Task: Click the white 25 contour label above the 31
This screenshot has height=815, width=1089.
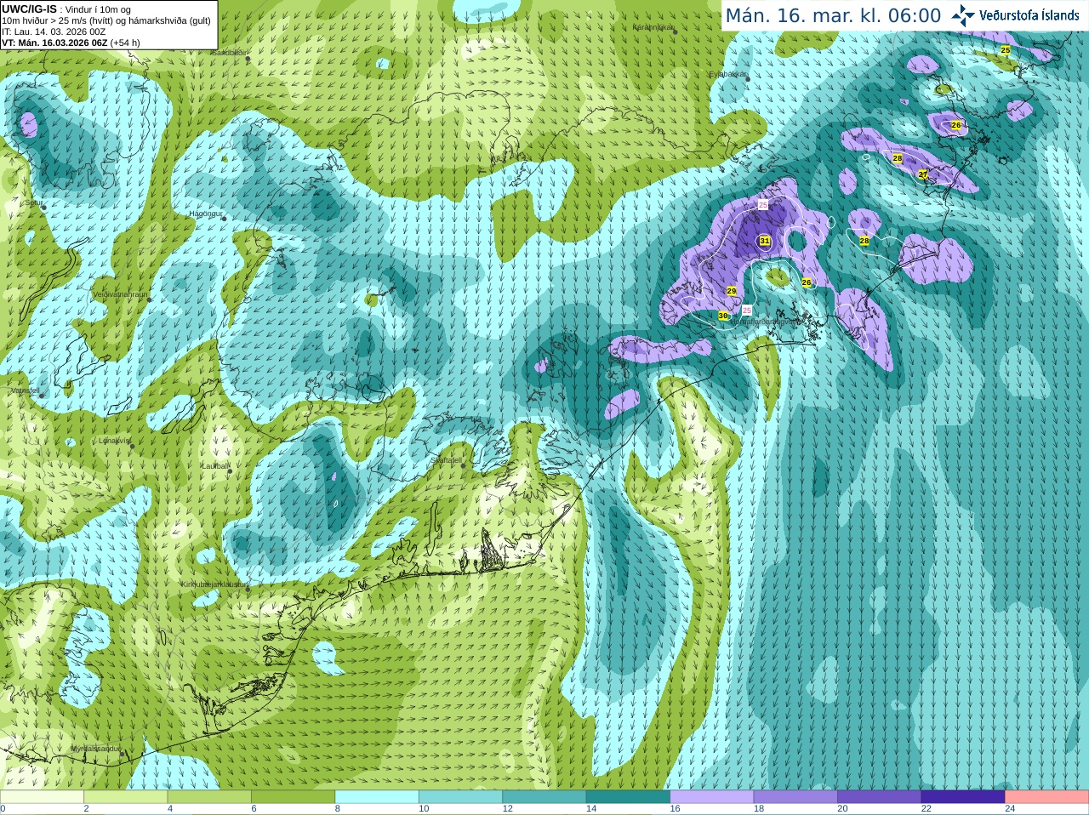Action: 763,205
